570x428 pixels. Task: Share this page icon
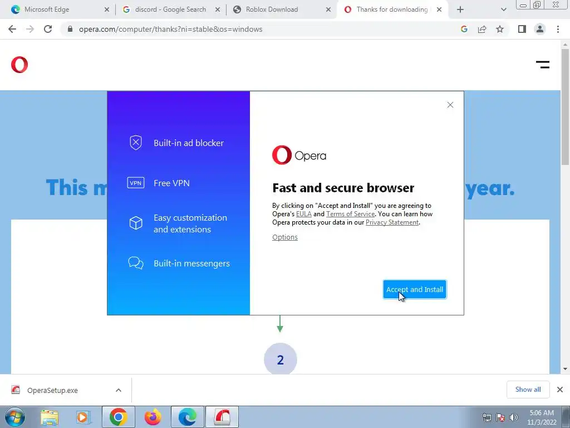[482, 29]
